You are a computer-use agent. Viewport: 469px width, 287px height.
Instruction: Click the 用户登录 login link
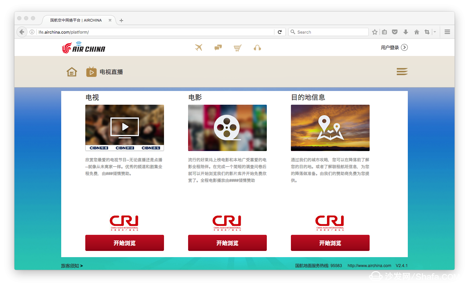pos(390,48)
